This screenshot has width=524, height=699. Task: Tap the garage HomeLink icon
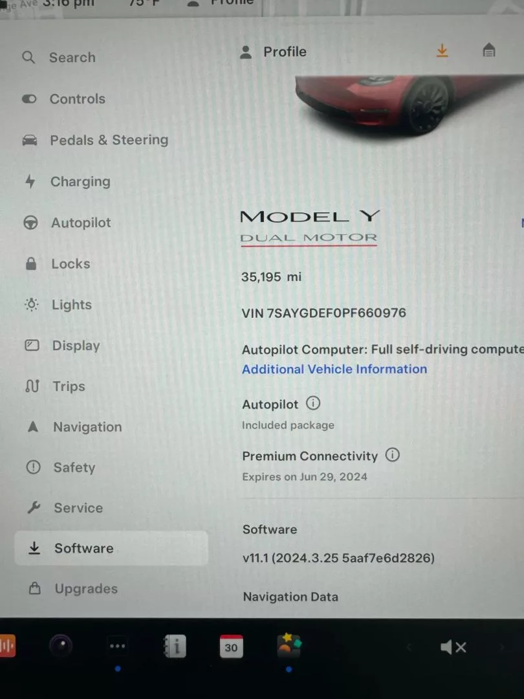(489, 50)
